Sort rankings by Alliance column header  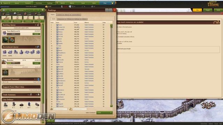point(87,23)
